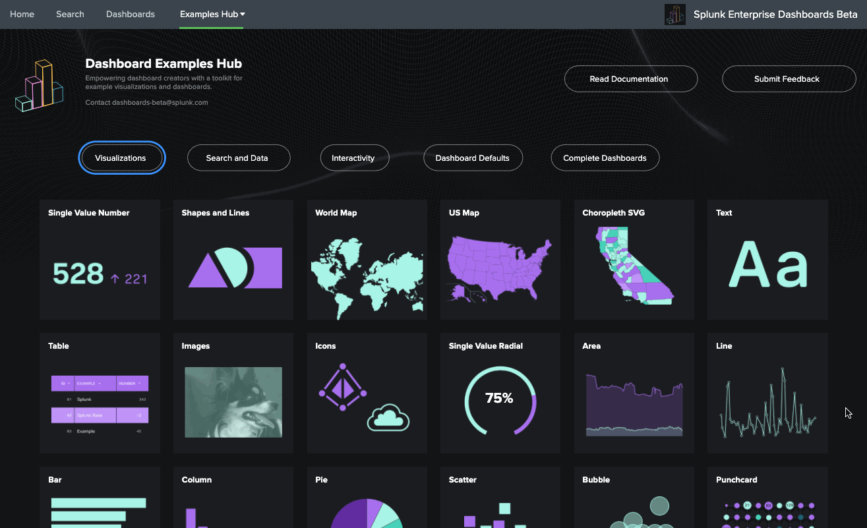
Task: Navigate to Dashboards in top bar
Action: [131, 15]
